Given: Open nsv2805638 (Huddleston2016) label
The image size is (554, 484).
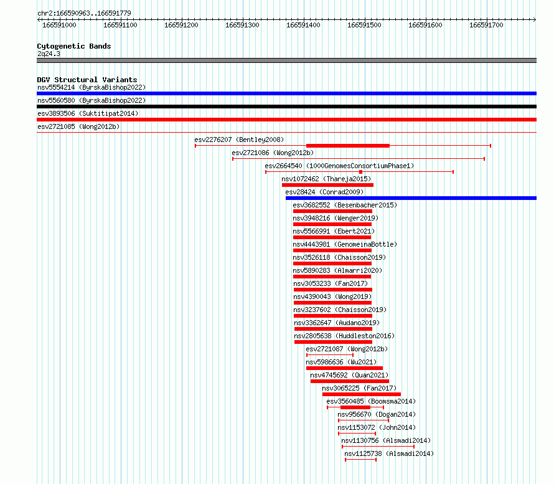Looking at the screenshot, I should pos(344,336).
